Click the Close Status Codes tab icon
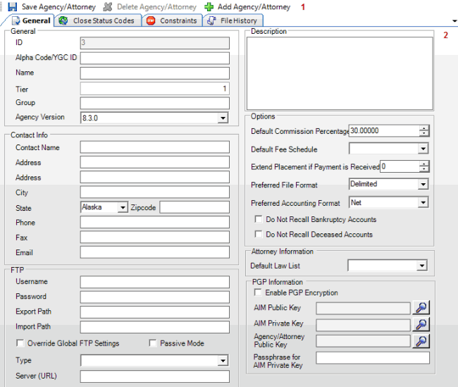Viewport: 458px width, 387px height. click(x=64, y=20)
